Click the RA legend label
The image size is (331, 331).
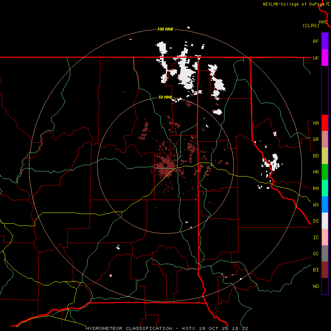(x=316, y=188)
